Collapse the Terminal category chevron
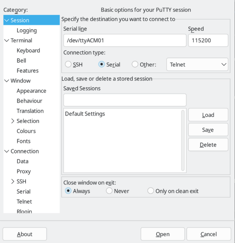Screen dimensions: 235x243 coord(7,41)
